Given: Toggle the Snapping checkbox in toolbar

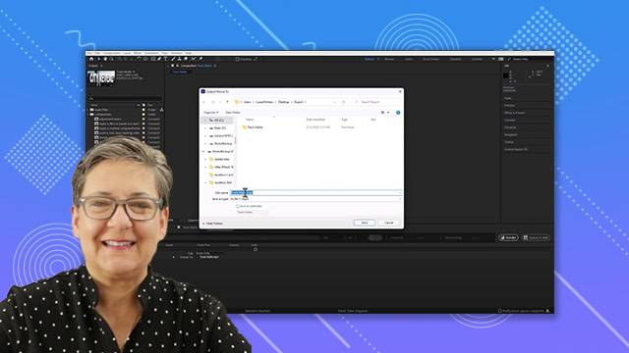Looking at the screenshot, I should tap(238, 59).
